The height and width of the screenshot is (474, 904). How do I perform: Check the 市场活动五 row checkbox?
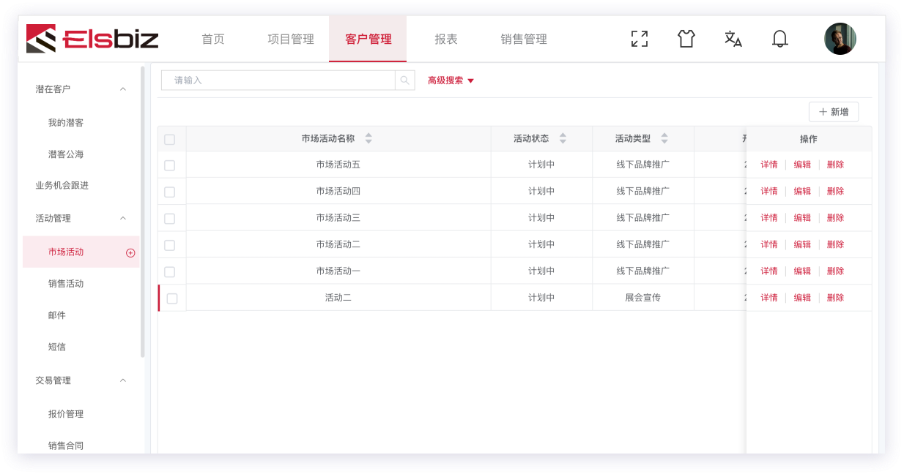pyautogui.click(x=170, y=165)
